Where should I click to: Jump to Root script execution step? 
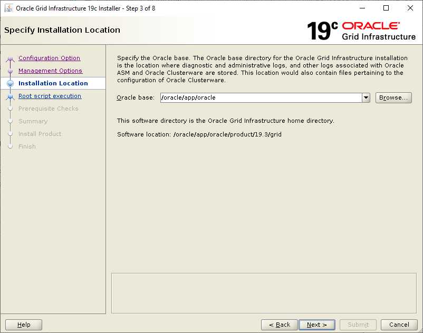point(50,96)
